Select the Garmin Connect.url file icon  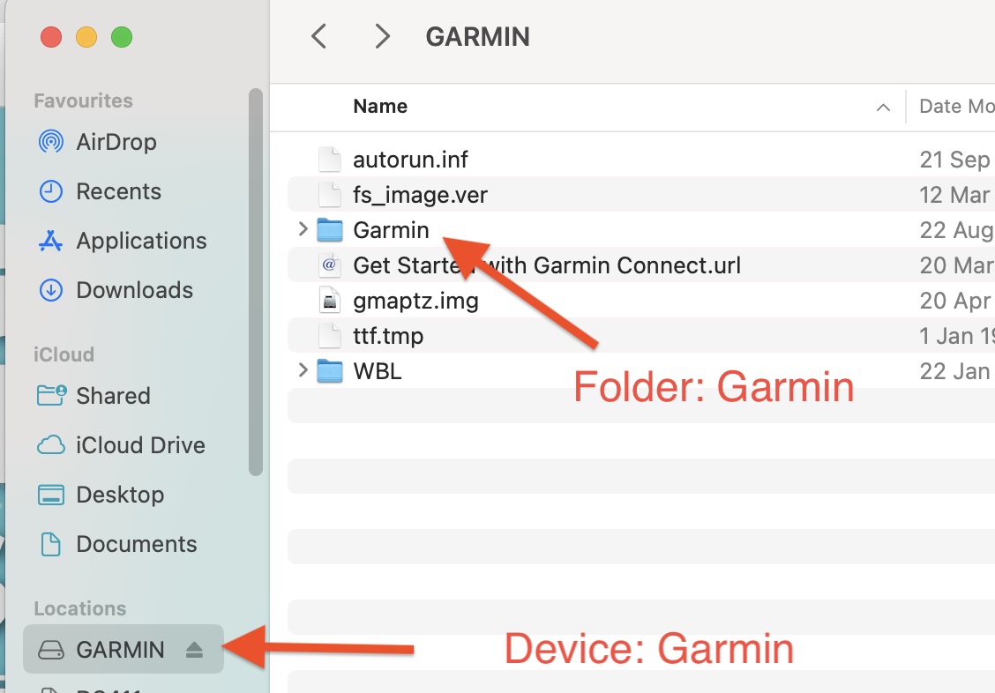329,265
